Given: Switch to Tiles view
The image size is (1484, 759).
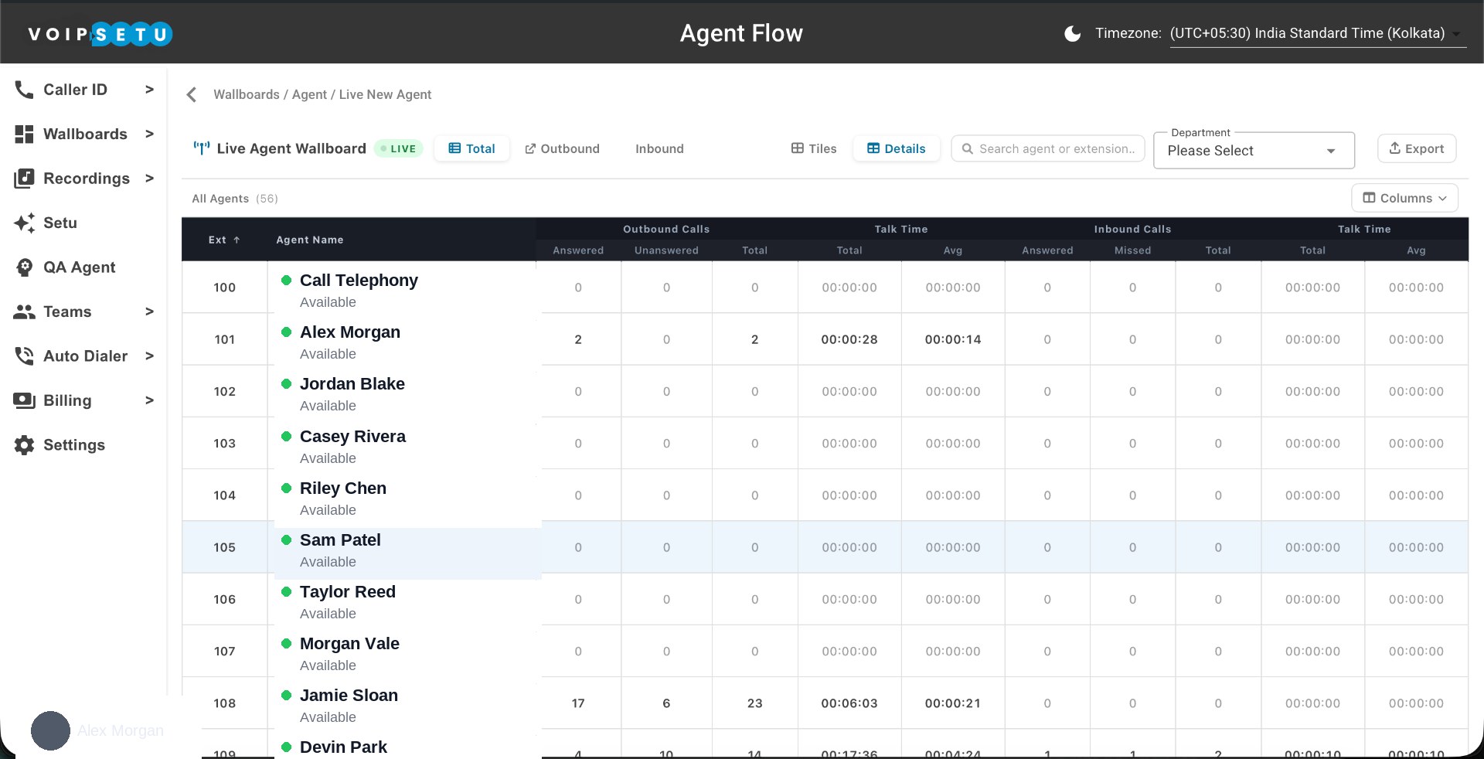Looking at the screenshot, I should pos(814,148).
